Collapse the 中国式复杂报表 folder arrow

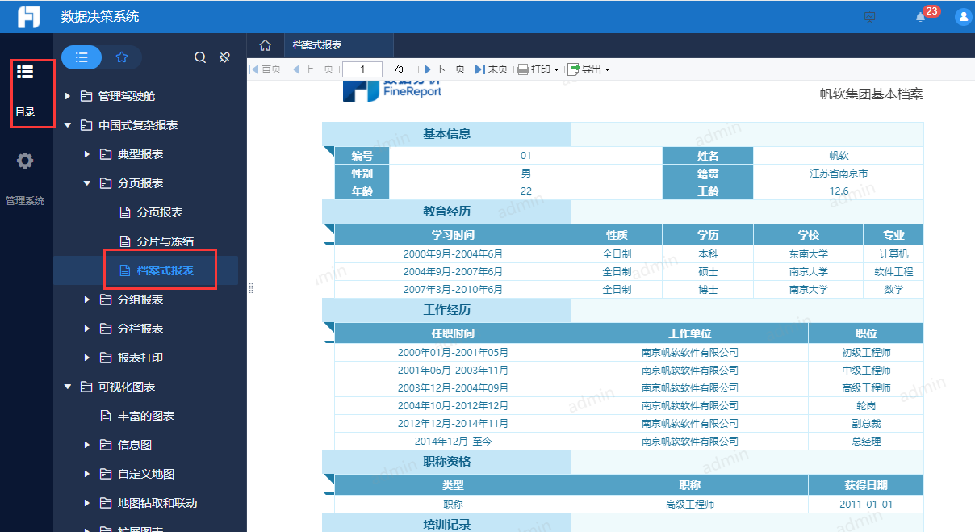(68, 125)
